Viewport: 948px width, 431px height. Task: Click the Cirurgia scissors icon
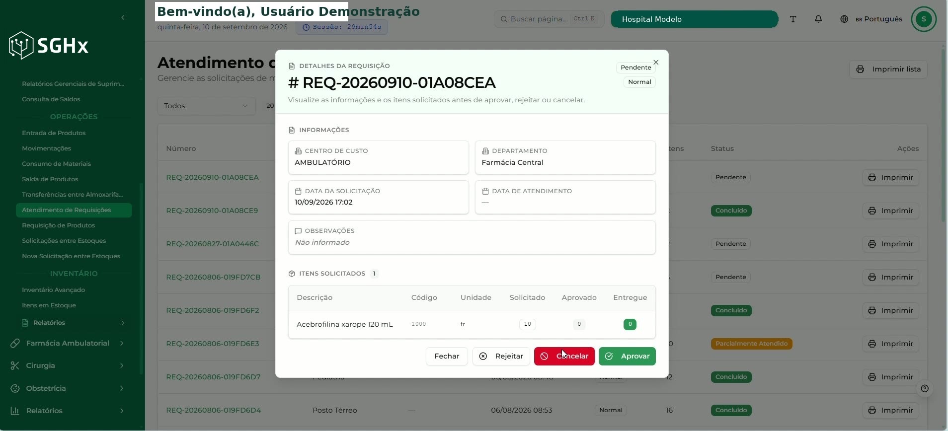(x=15, y=365)
